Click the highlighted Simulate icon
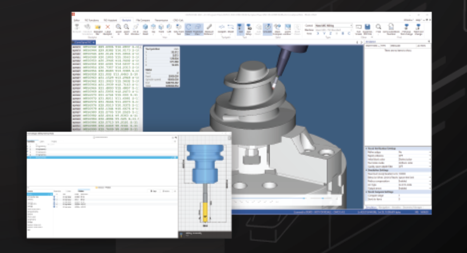Viewport: 467px width, 253px height. pos(267,29)
